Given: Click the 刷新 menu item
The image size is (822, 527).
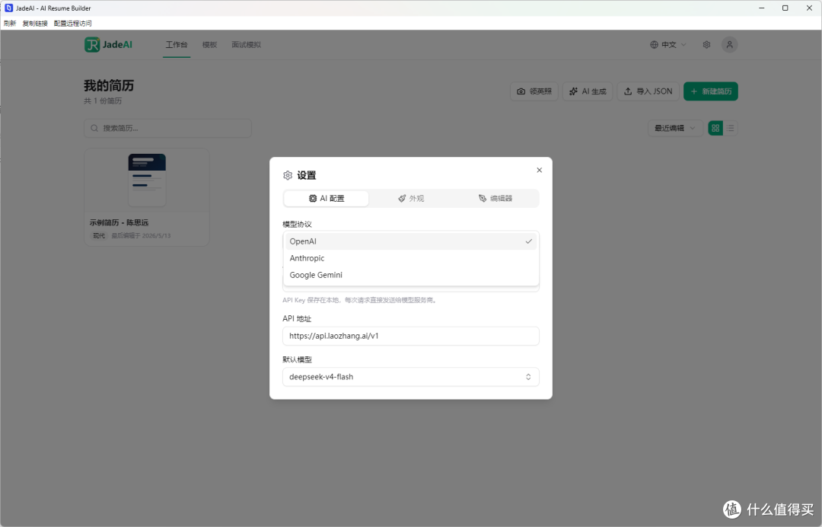Looking at the screenshot, I should pyautogui.click(x=9, y=24).
